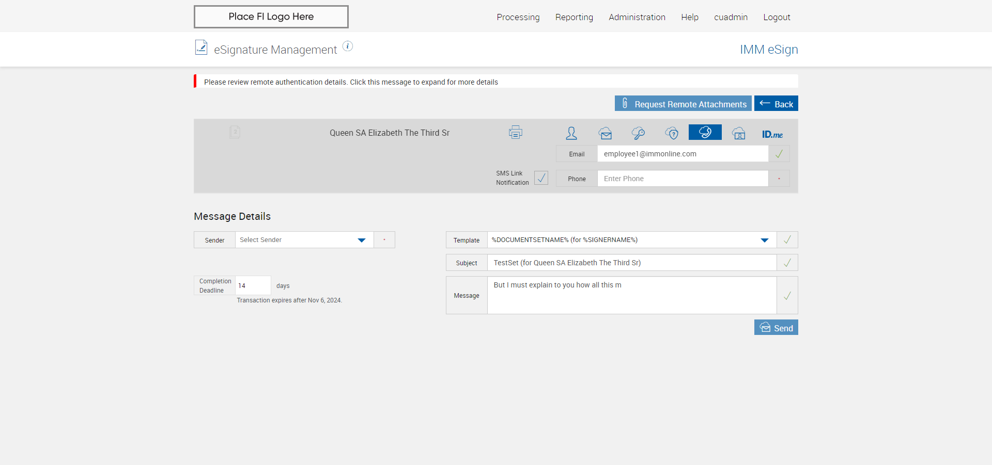
Task: Open the Administration menu
Action: (637, 17)
